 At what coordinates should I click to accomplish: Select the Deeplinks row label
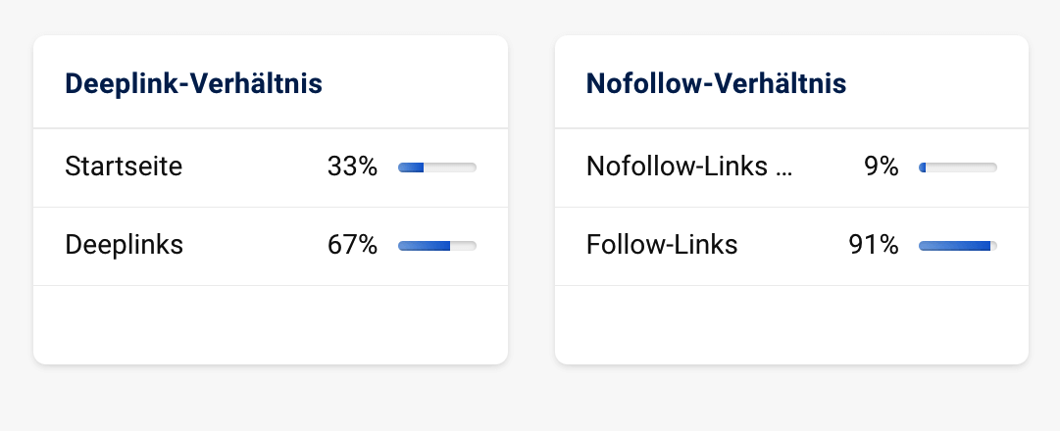click(x=124, y=245)
